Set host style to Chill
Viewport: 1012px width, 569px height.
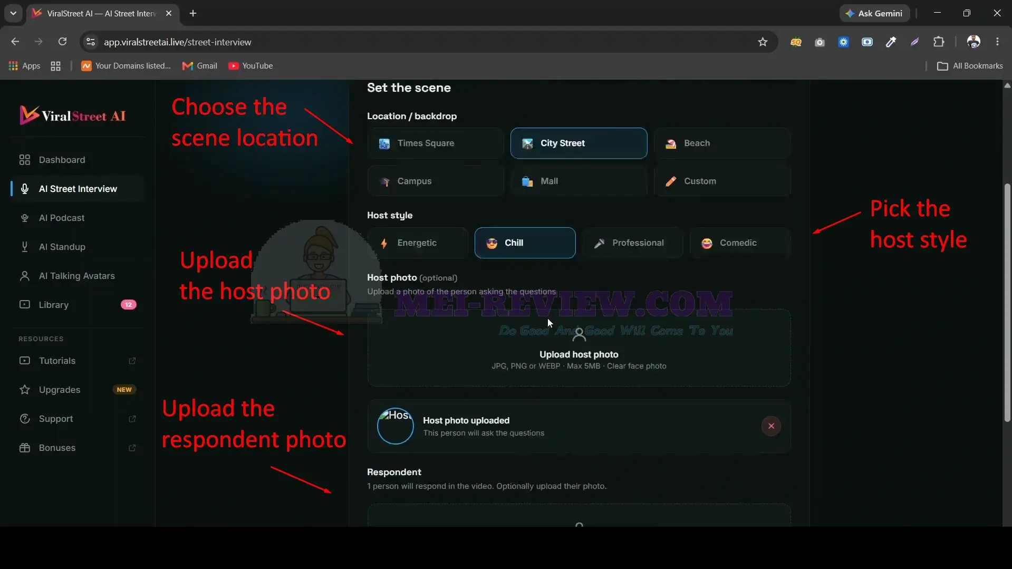525,243
